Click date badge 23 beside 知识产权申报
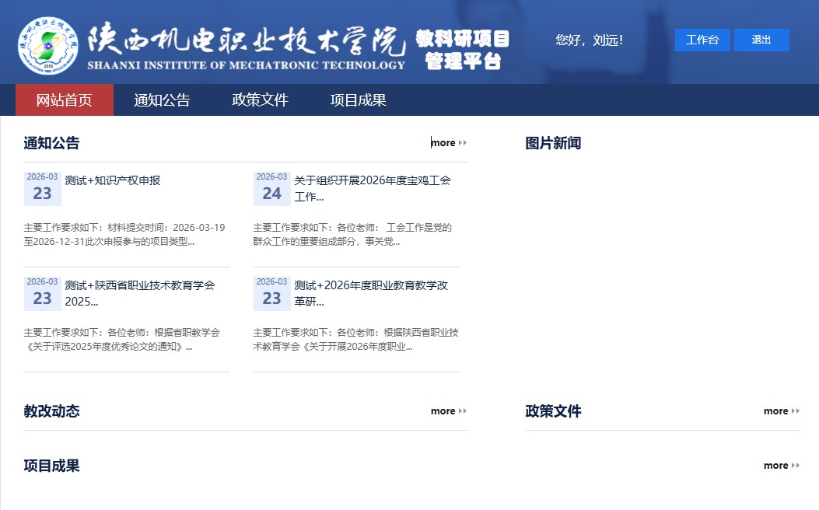The width and height of the screenshot is (819, 510). coord(42,189)
